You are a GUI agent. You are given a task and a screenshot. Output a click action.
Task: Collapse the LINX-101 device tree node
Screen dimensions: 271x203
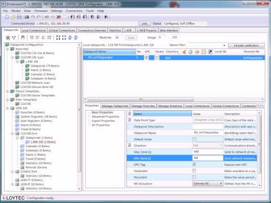click(x=7, y=108)
